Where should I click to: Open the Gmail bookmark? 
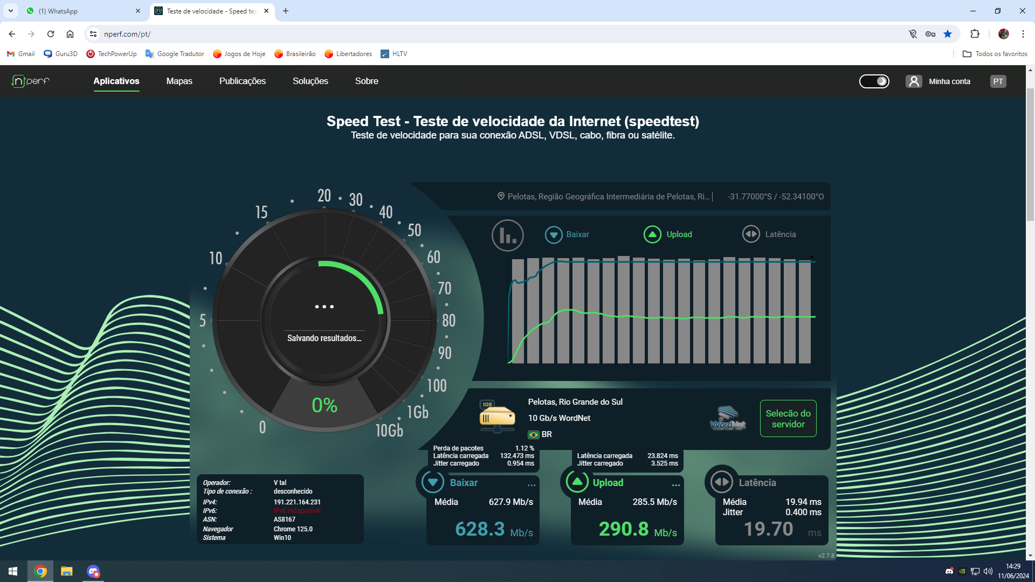tap(20, 54)
